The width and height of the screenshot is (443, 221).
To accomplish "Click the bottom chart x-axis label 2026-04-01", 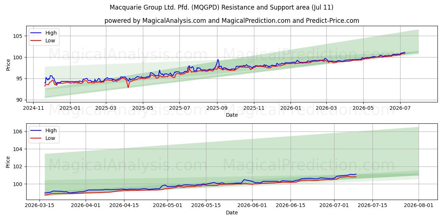I will pyautogui.click(x=86, y=206).
